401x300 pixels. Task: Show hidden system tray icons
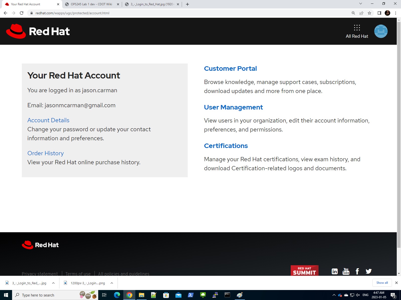coord(334,295)
